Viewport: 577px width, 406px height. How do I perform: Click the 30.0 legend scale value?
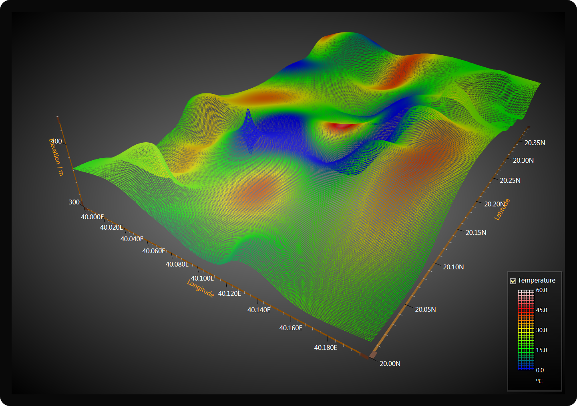541,330
